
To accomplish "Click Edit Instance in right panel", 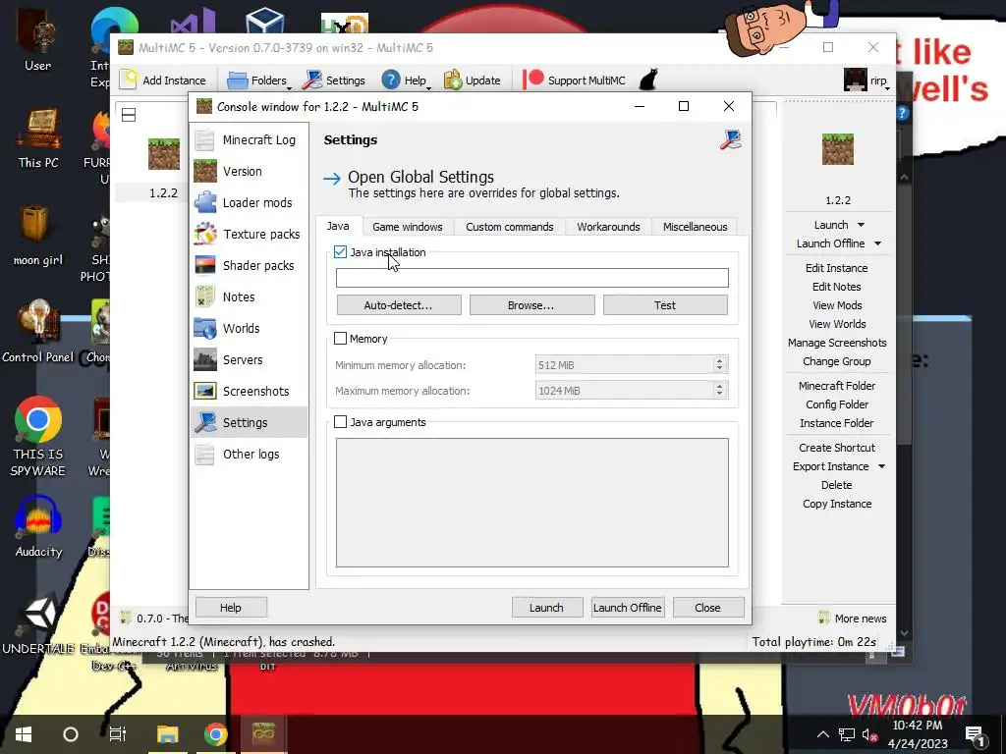I will pos(837,268).
